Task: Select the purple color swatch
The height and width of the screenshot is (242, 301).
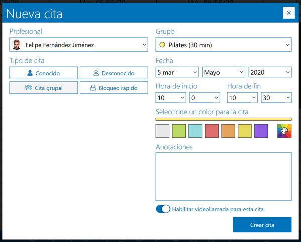Action: pos(261,131)
